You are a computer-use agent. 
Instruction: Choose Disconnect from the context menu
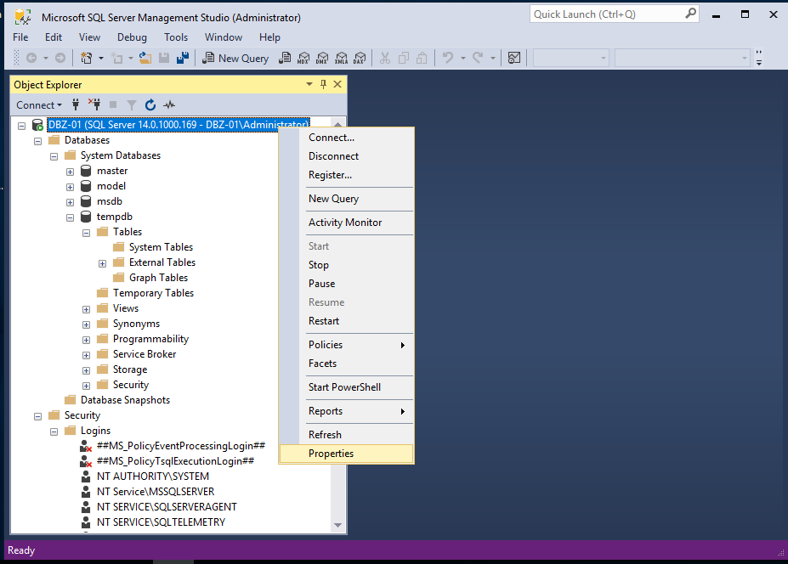347,156
